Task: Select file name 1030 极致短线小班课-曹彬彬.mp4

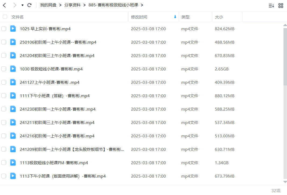Action: (x=51, y=69)
